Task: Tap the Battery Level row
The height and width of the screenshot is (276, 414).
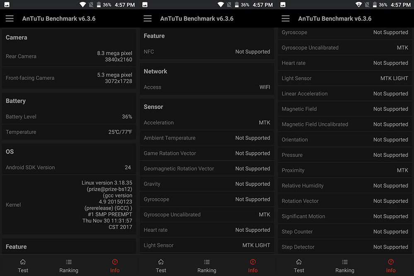Action: pyautogui.click(x=69, y=117)
